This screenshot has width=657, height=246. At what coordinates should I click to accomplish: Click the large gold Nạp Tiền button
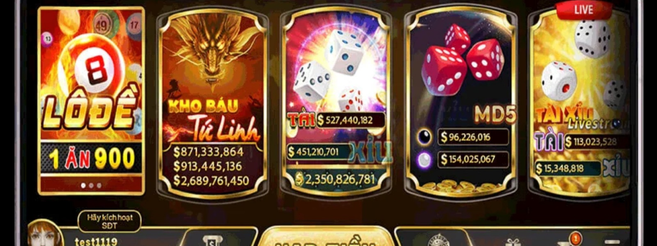click(x=326, y=237)
